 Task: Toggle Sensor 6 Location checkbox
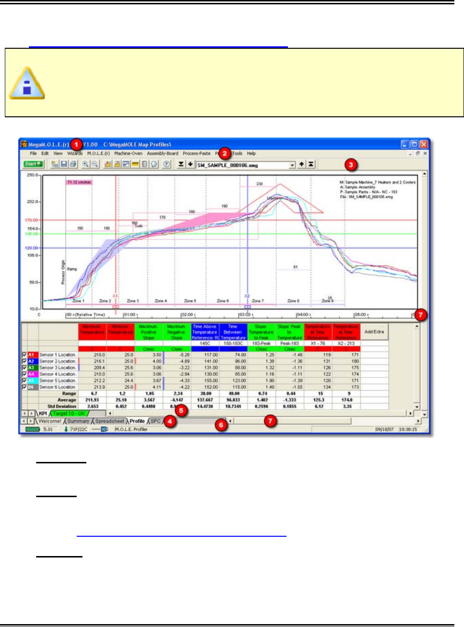25,387
